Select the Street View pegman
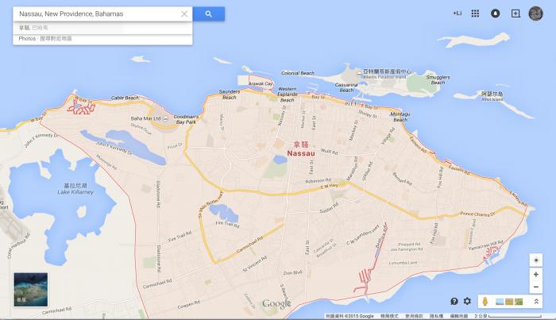Screen dimensions: 556x320 coord(485,302)
